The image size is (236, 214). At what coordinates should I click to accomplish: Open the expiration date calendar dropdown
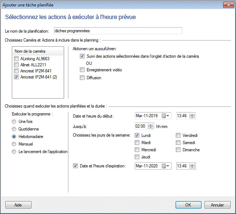166,166
